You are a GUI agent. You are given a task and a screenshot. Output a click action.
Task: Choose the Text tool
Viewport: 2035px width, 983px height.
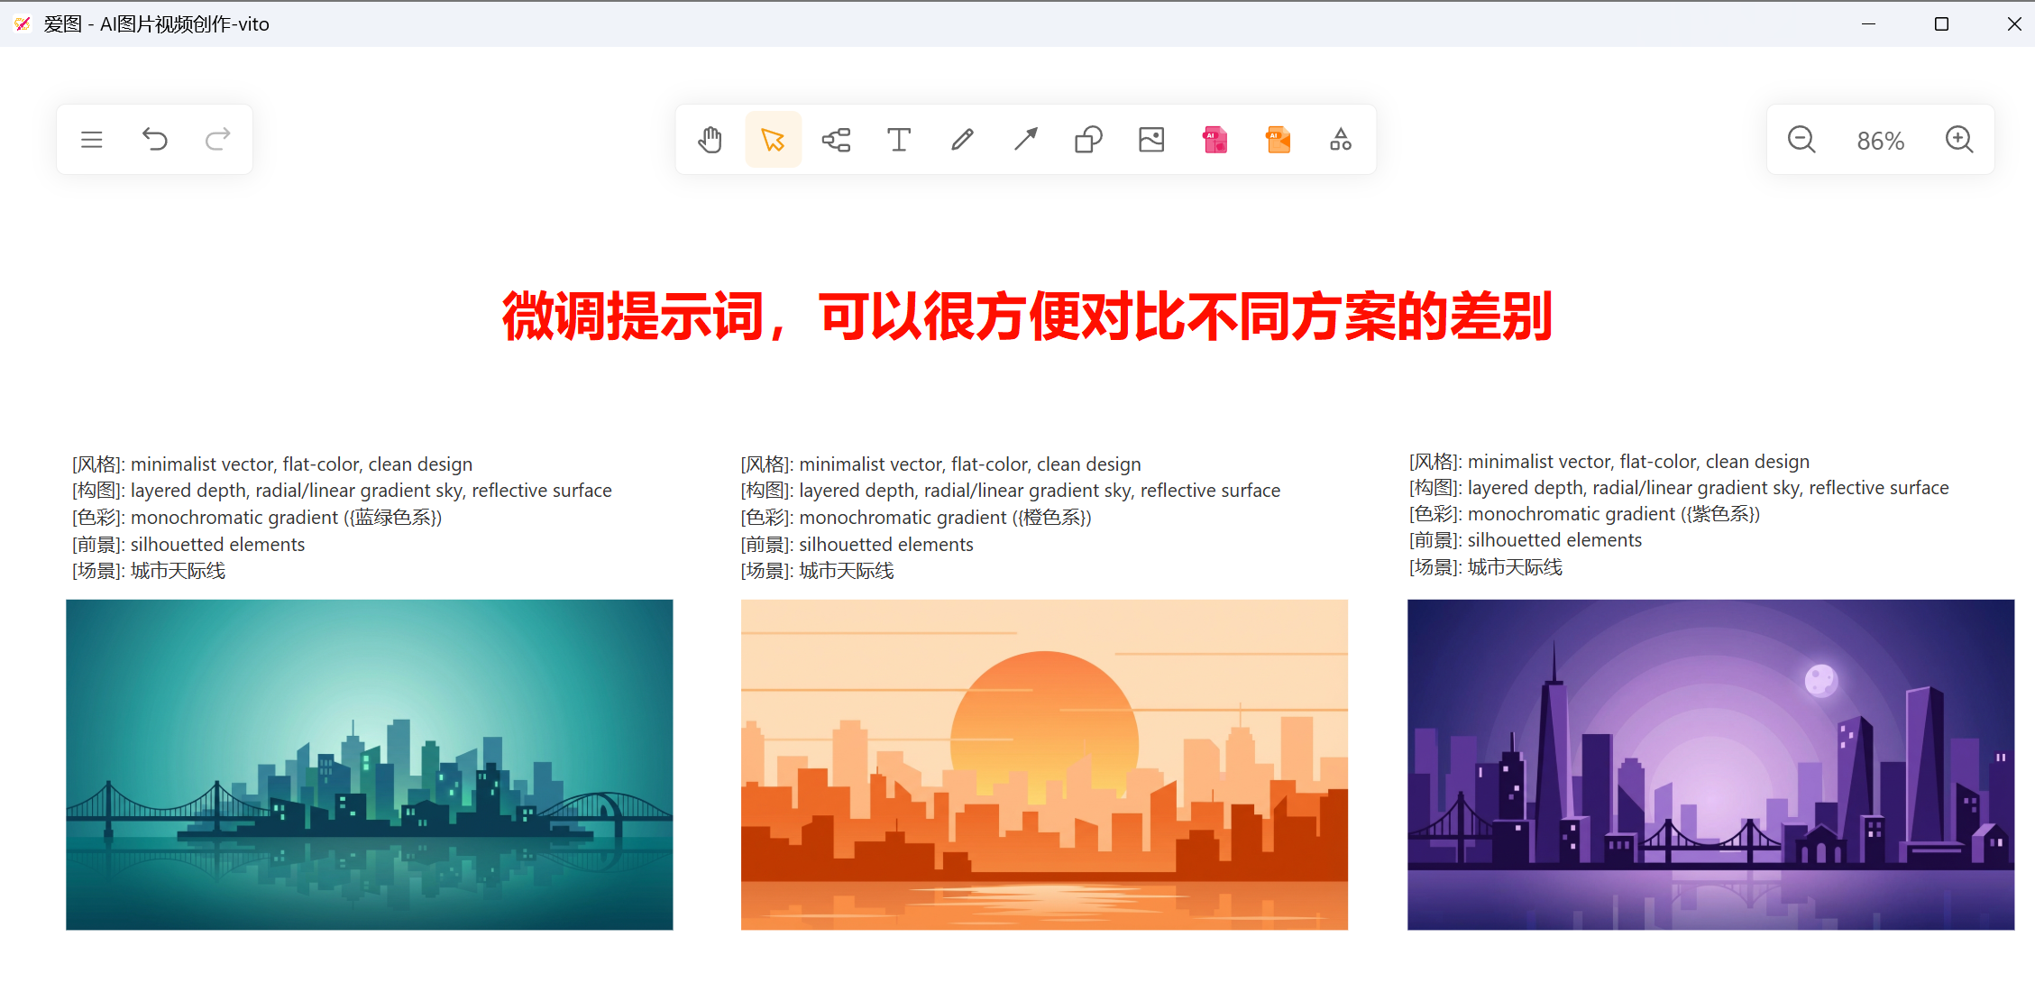(899, 140)
